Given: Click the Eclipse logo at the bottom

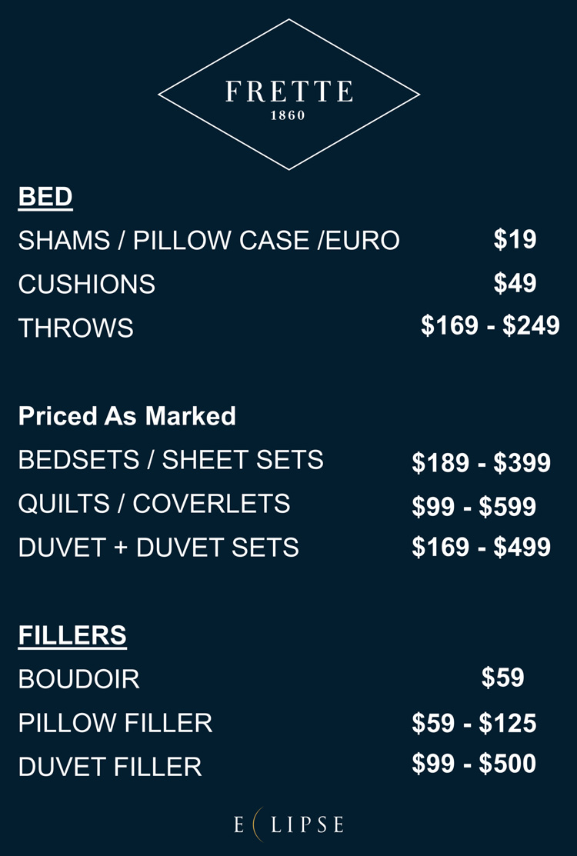Looking at the screenshot, I should point(288,824).
